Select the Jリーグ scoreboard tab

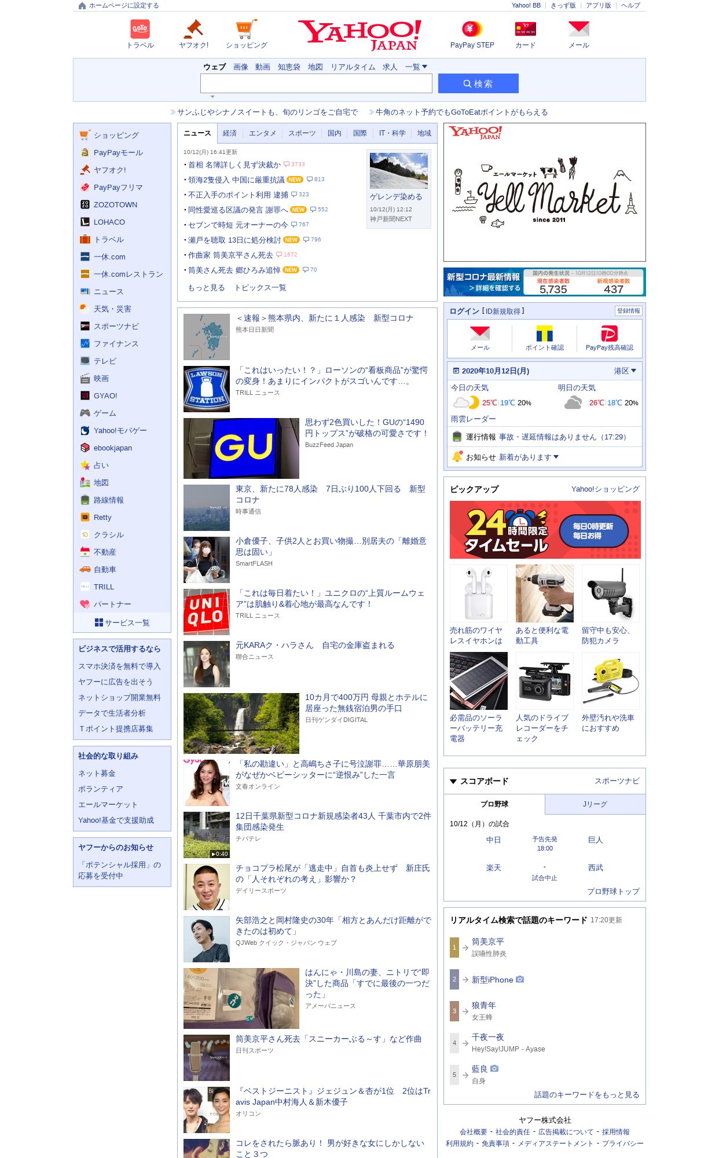(595, 804)
